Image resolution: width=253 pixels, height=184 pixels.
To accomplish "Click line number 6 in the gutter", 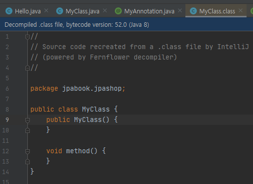I will (x=7, y=89).
